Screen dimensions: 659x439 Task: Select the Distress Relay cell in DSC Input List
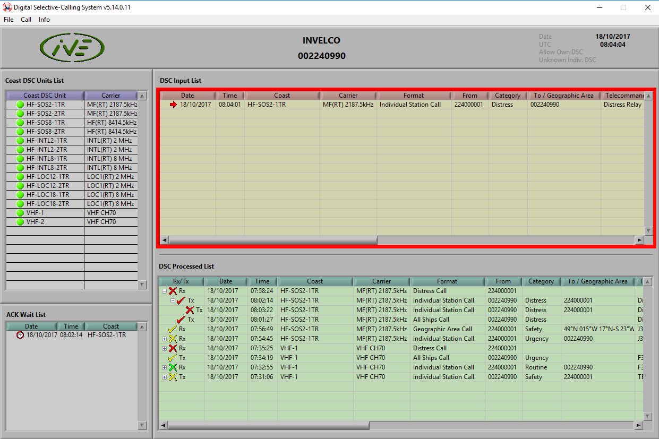[x=622, y=105]
